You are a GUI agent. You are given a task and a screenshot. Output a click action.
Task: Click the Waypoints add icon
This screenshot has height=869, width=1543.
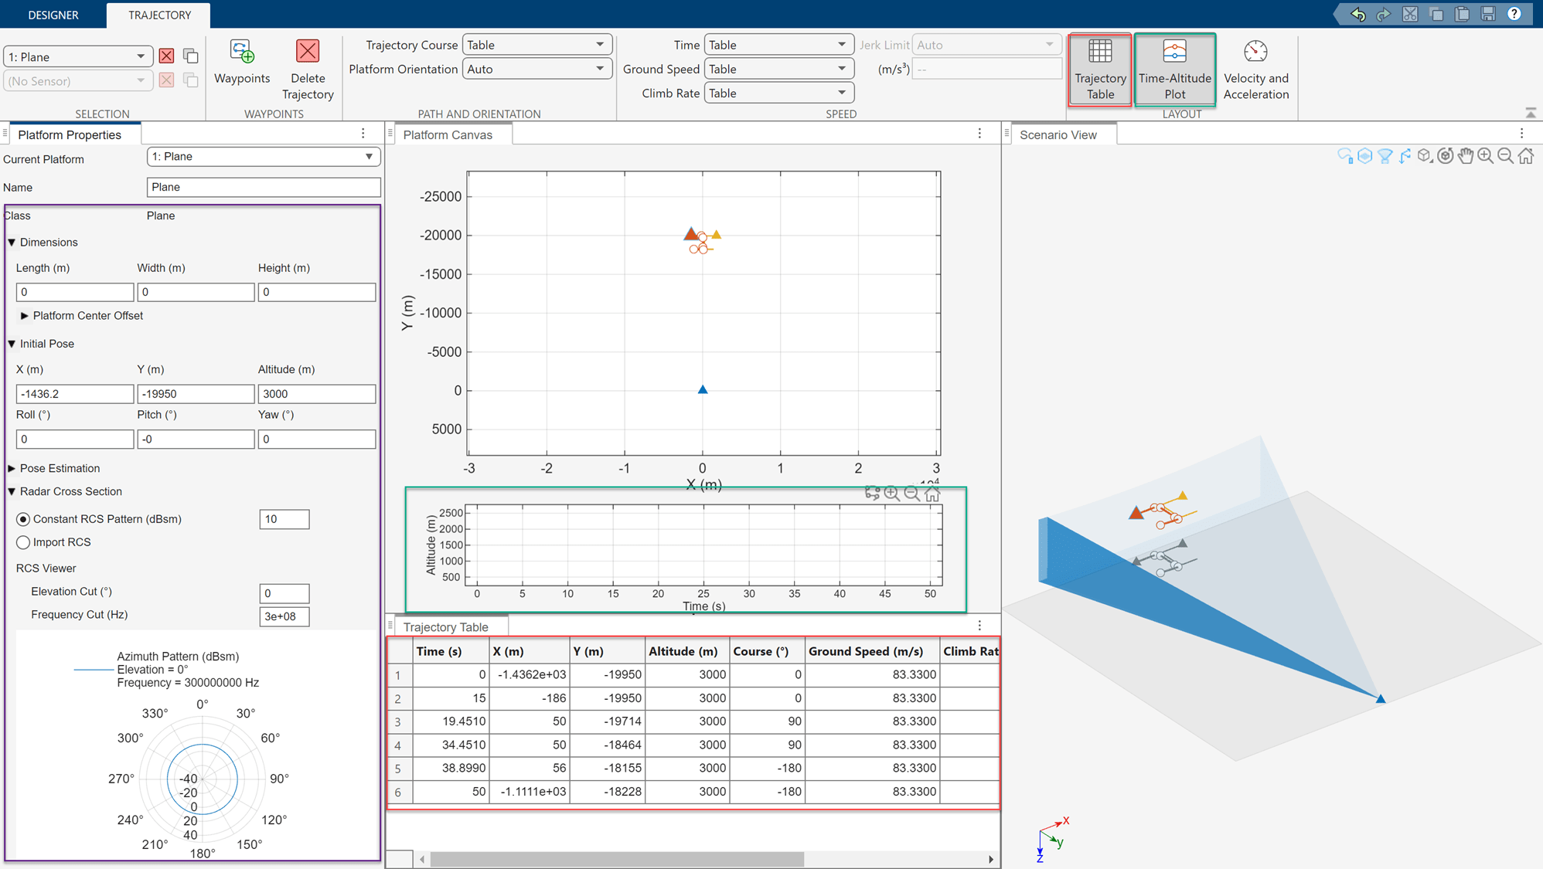(242, 53)
